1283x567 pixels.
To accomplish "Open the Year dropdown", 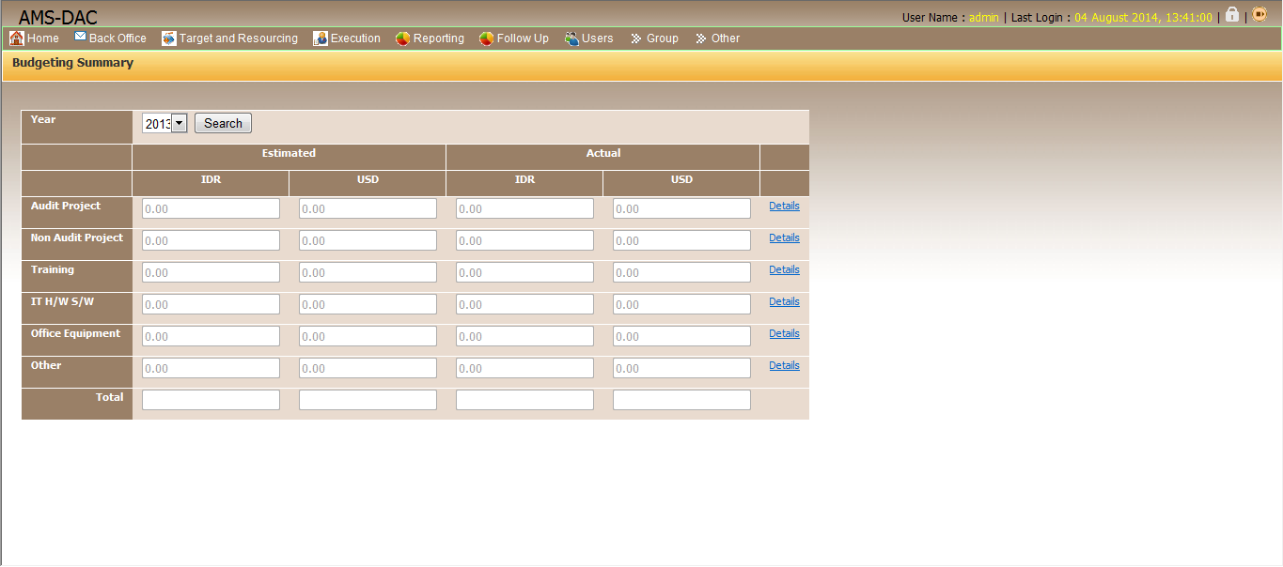I will pyautogui.click(x=179, y=123).
